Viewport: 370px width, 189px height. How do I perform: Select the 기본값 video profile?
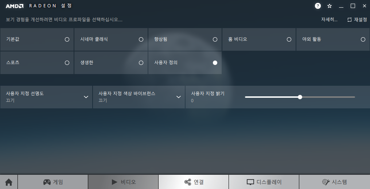pos(37,39)
